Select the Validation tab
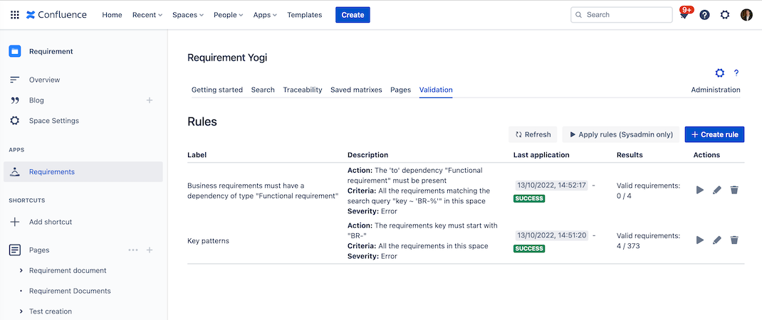Viewport: 762px width, 320px height. [436, 90]
